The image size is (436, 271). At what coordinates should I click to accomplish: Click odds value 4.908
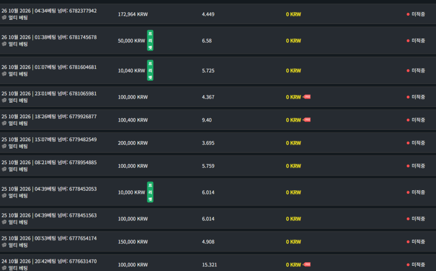[x=208, y=242]
